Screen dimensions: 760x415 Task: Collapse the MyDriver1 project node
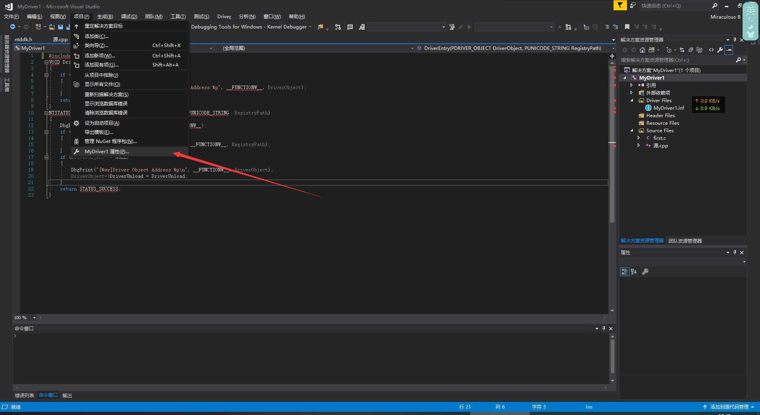[625, 78]
